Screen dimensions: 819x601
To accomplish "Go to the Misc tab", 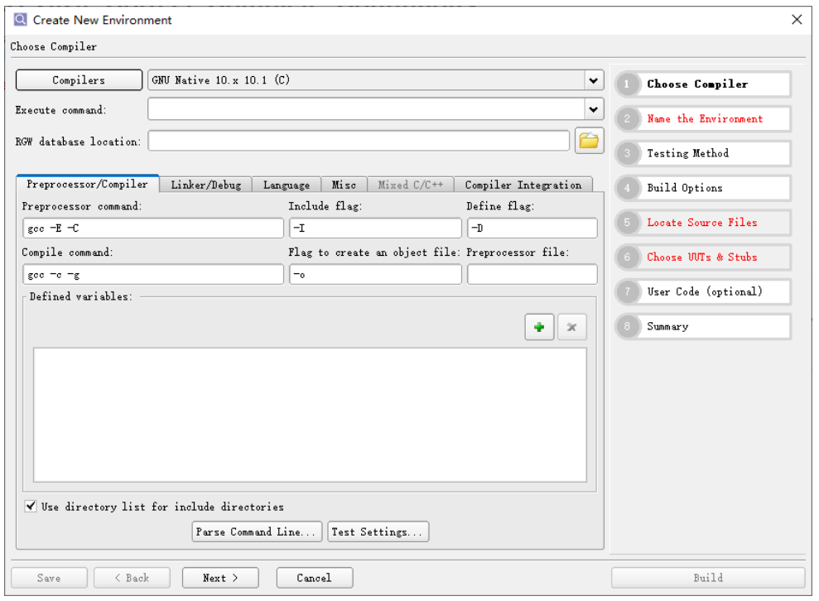I will [344, 185].
